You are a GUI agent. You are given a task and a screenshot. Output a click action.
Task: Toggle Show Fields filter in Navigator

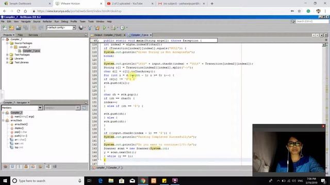coord(12,166)
